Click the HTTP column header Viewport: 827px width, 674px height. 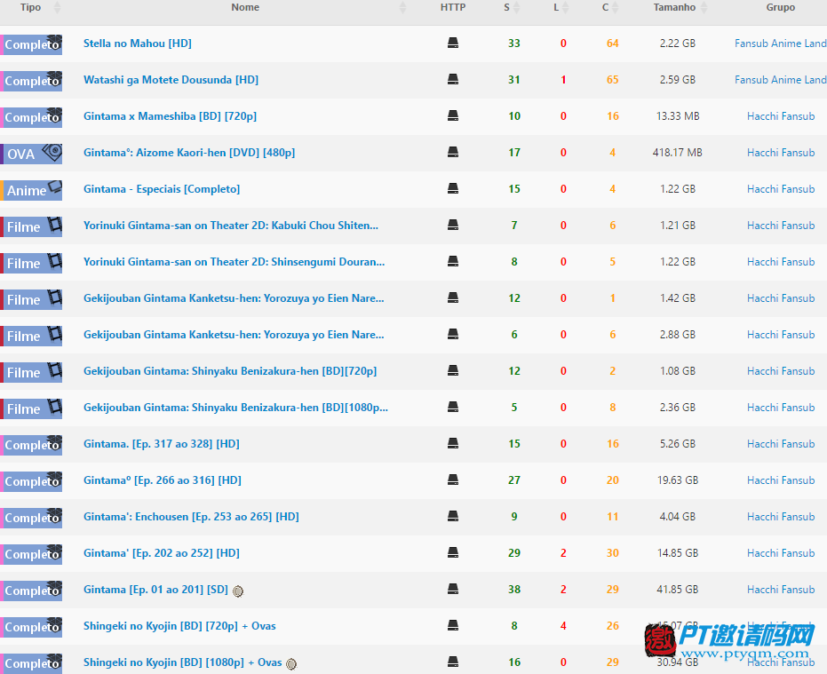452,7
